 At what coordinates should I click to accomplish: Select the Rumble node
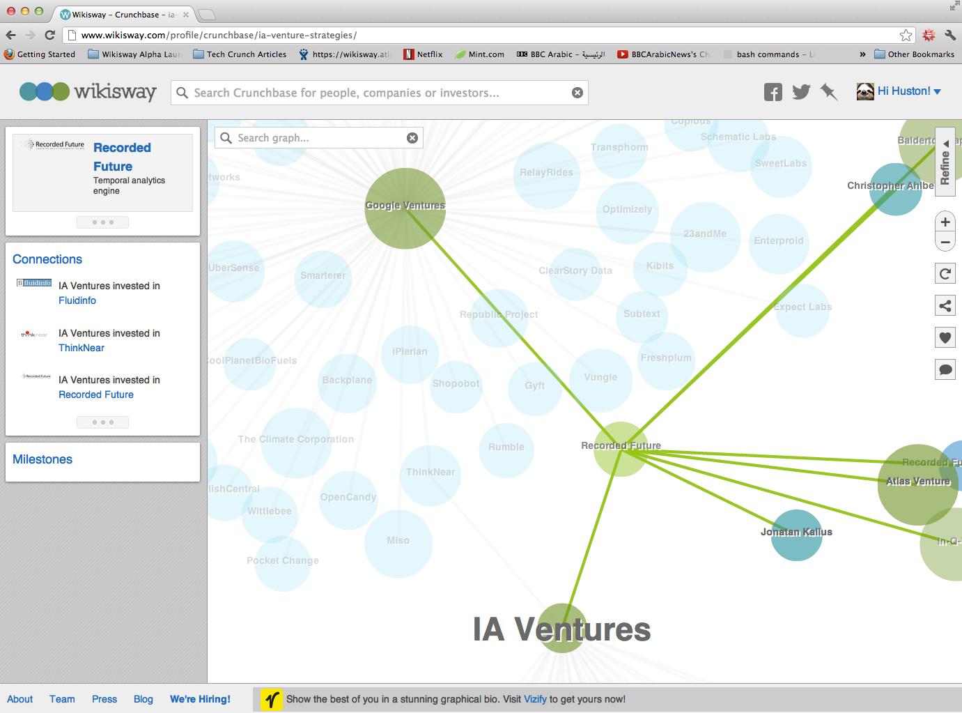coord(506,450)
